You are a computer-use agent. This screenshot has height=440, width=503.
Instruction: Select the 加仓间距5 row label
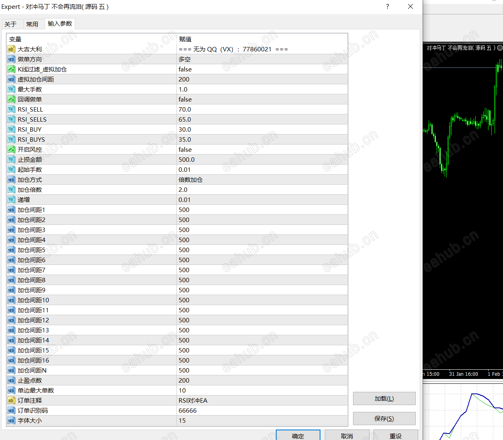pyautogui.click(x=31, y=250)
